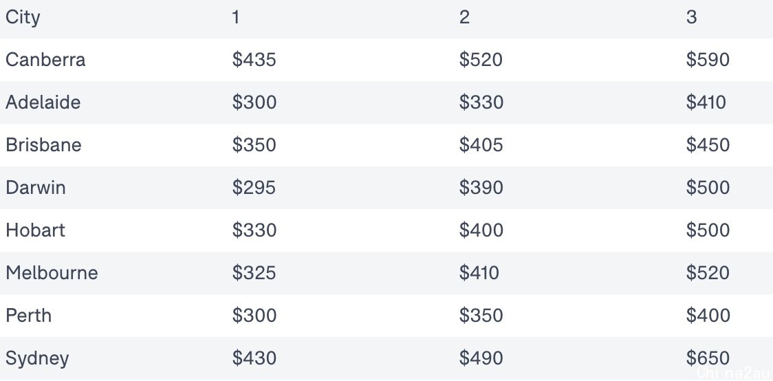Click the Darwin city cell
The height and width of the screenshot is (381, 773).
point(36,188)
